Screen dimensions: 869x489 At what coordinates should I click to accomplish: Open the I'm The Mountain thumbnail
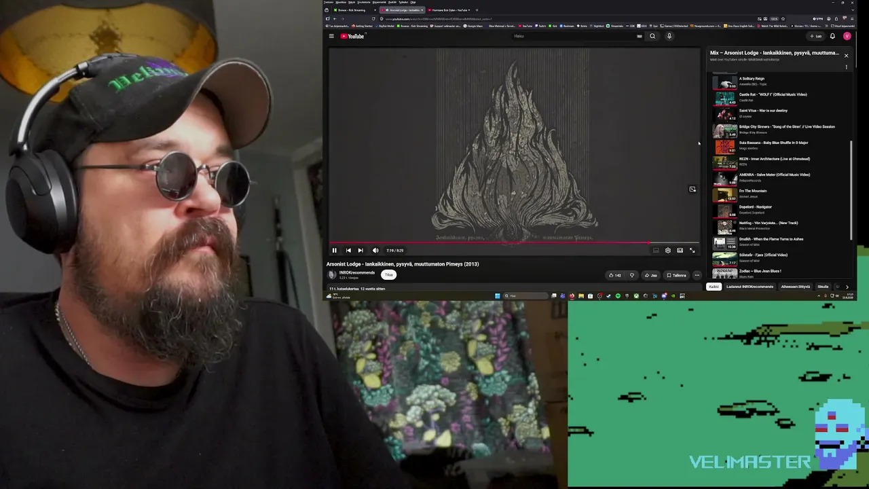[x=725, y=194]
